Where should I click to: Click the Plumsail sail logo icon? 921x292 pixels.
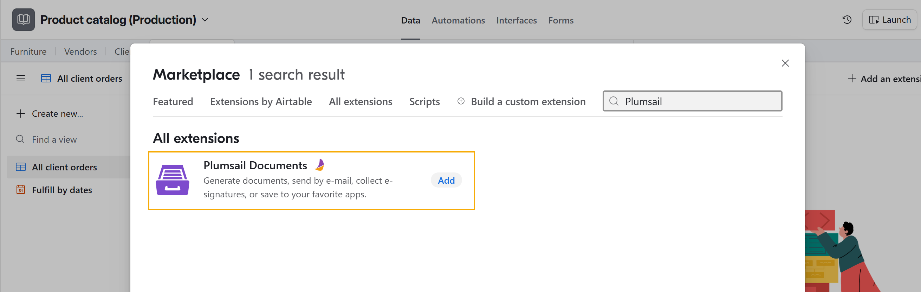point(320,165)
